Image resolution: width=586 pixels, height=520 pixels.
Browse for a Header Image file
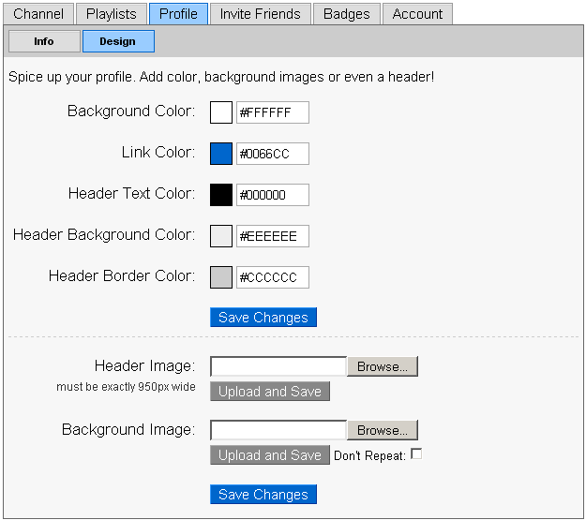pyautogui.click(x=383, y=366)
